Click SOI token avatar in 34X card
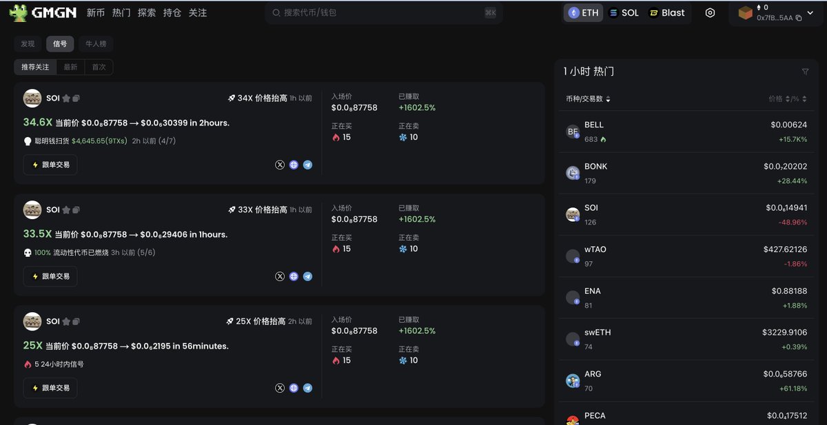The height and width of the screenshot is (425, 827). [x=32, y=99]
